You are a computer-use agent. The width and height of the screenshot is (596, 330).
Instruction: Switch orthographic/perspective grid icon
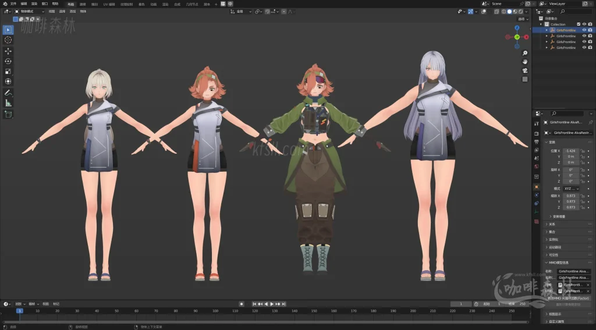click(525, 79)
